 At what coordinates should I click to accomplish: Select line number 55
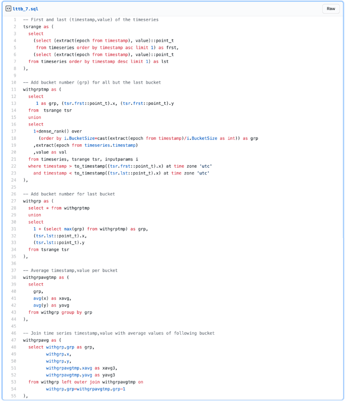pyautogui.click(x=13, y=396)
